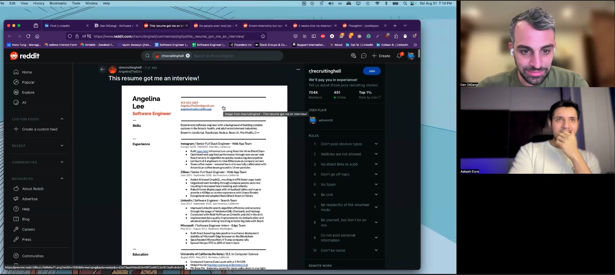Collapse the Custom Feeds section
Image resolution: width=615 pixels, height=275 pixels.
click(x=62, y=119)
